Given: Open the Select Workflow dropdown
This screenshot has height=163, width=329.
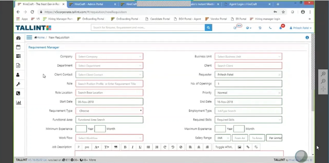Looking at the screenshot, I should (x=109, y=138).
